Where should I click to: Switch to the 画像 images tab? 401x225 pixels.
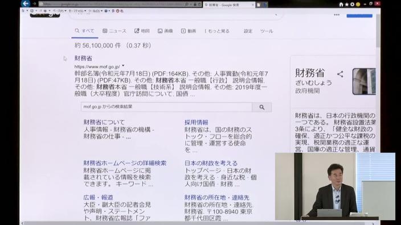(165, 31)
